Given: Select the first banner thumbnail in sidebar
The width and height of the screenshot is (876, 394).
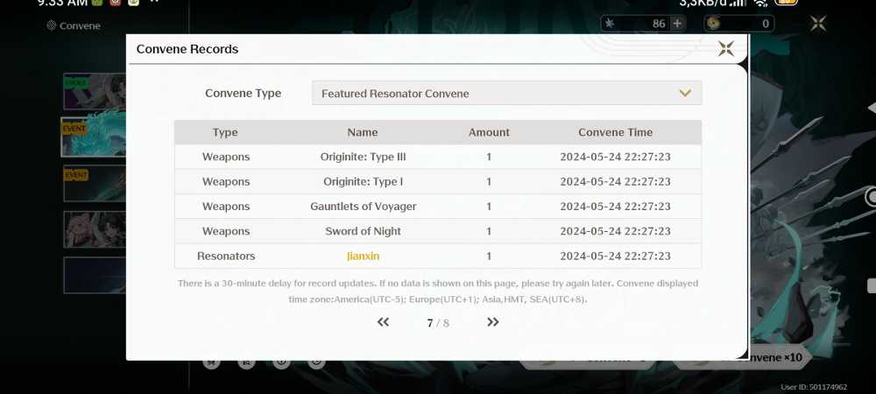Looking at the screenshot, I should click(95, 92).
